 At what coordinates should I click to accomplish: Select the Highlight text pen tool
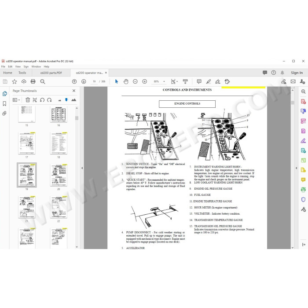pos(209,81)
